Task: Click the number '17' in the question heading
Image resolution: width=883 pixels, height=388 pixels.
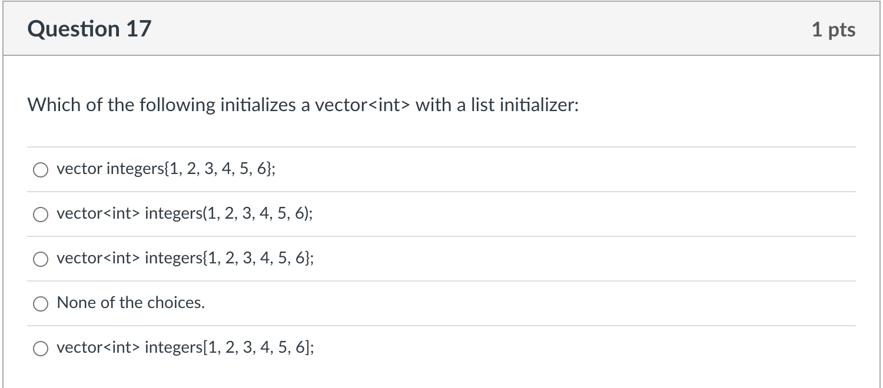Action: tap(138, 29)
